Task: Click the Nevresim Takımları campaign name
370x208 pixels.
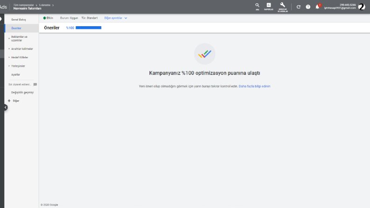Action: pyautogui.click(x=27, y=8)
